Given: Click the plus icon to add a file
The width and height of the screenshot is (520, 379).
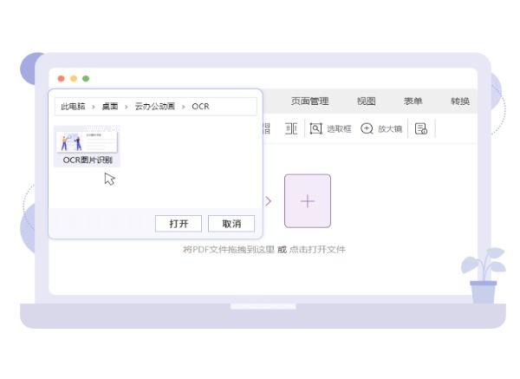Looking at the screenshot, I should (x=307, y=201).
